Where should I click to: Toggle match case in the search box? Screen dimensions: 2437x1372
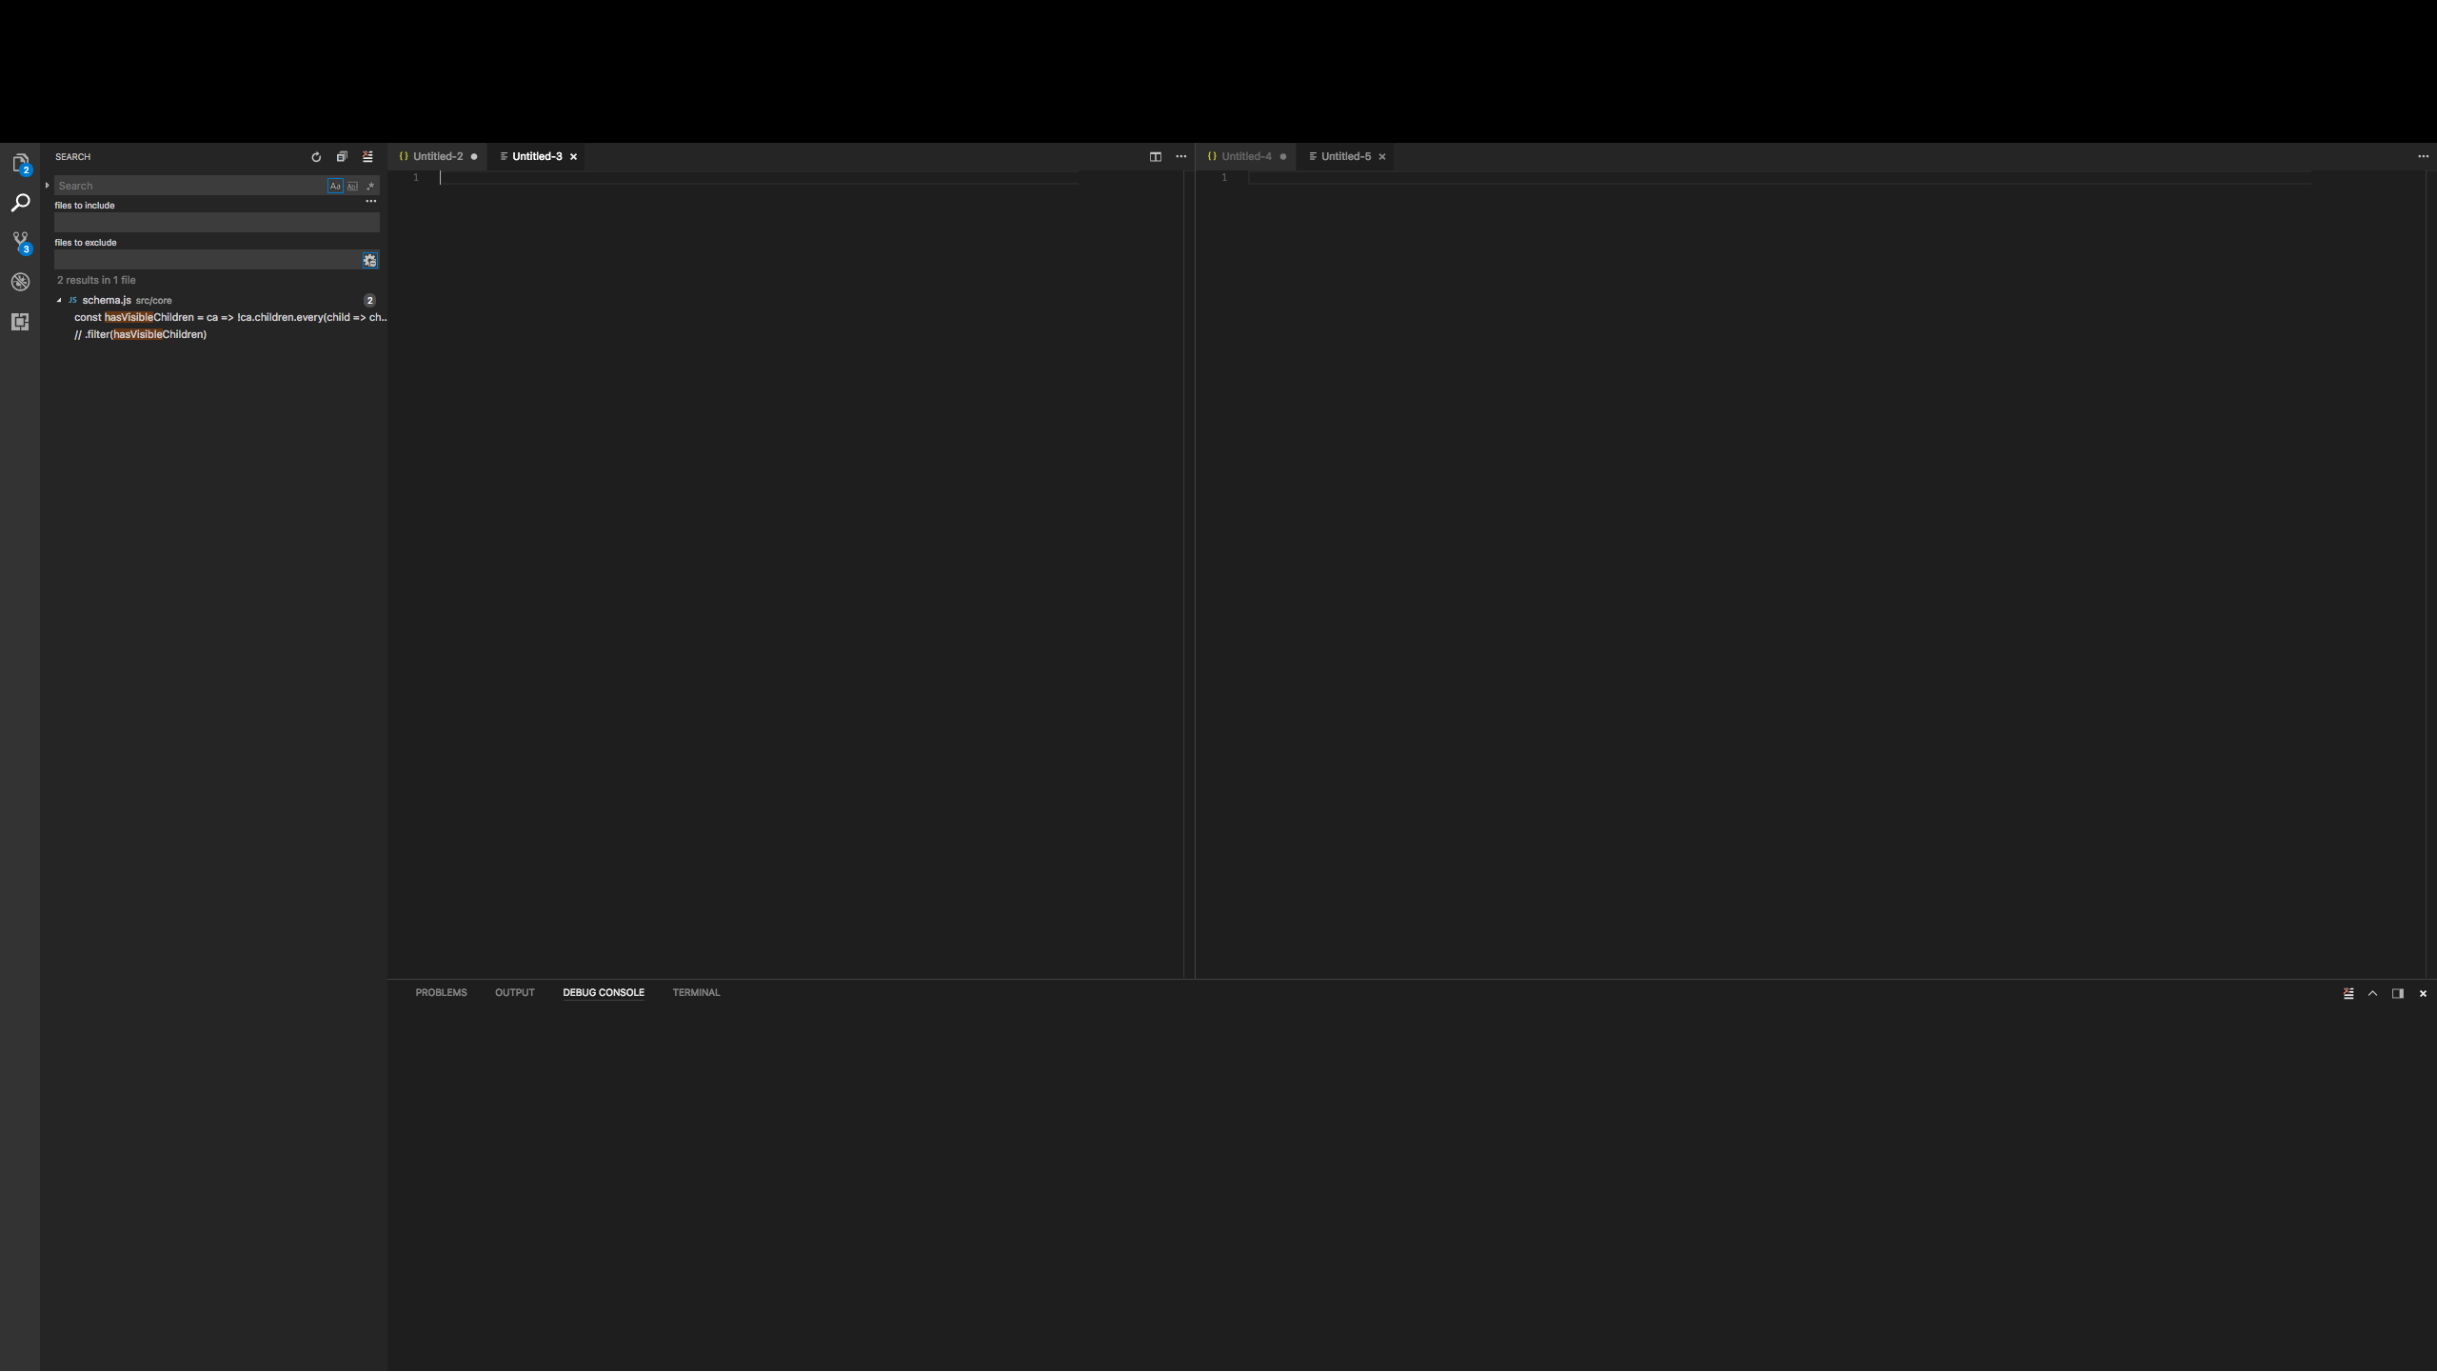335,186
